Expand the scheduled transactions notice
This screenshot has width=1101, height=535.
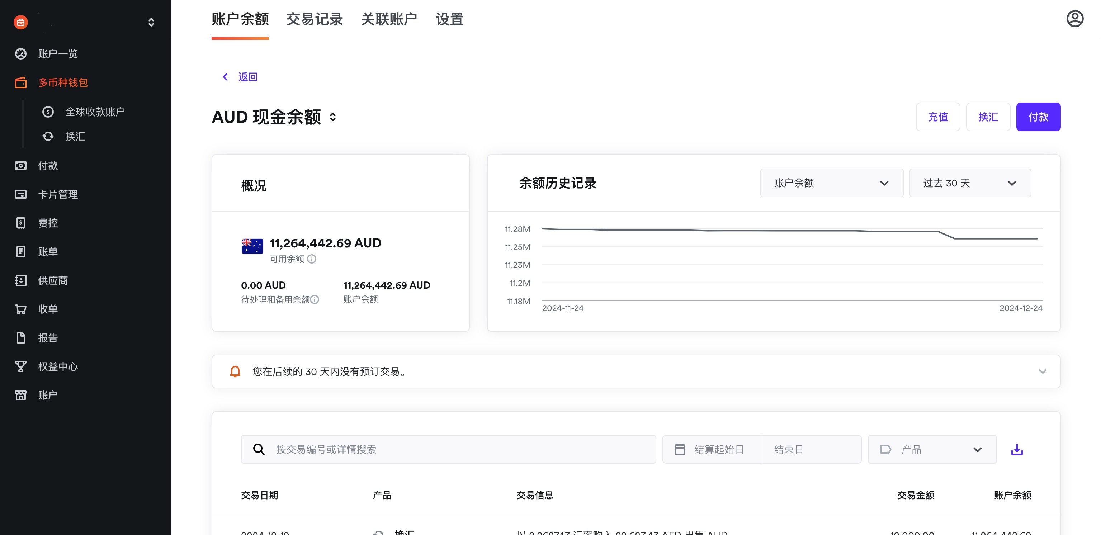1043,371
